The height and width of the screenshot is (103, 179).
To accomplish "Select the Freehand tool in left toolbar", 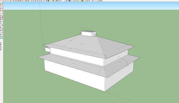I will tap(2, 7).
